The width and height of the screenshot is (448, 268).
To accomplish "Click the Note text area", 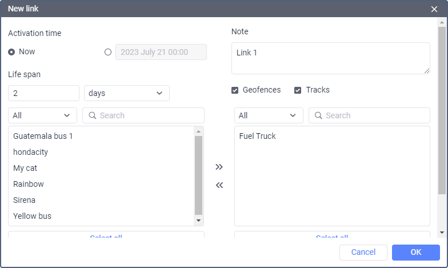I will (x=330, y=58).
